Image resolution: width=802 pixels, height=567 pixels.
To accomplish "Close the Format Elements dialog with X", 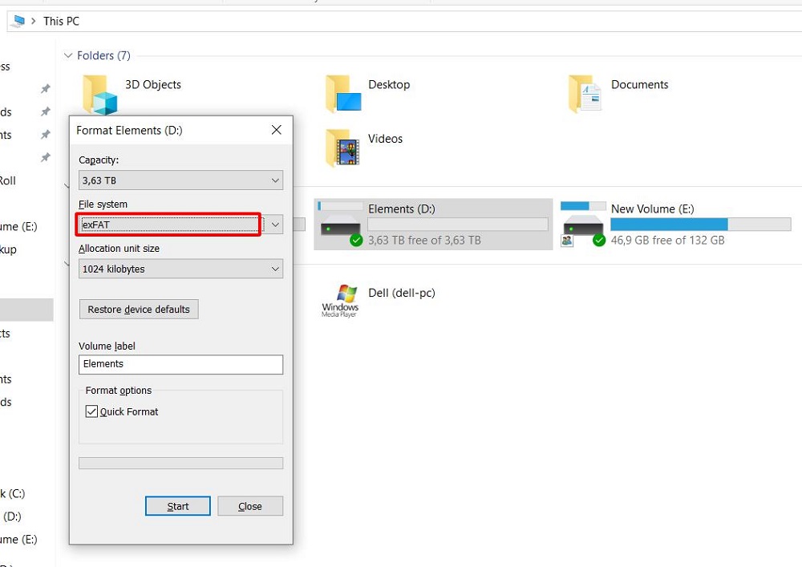I will pyautogui.click(x=277, y=130).
